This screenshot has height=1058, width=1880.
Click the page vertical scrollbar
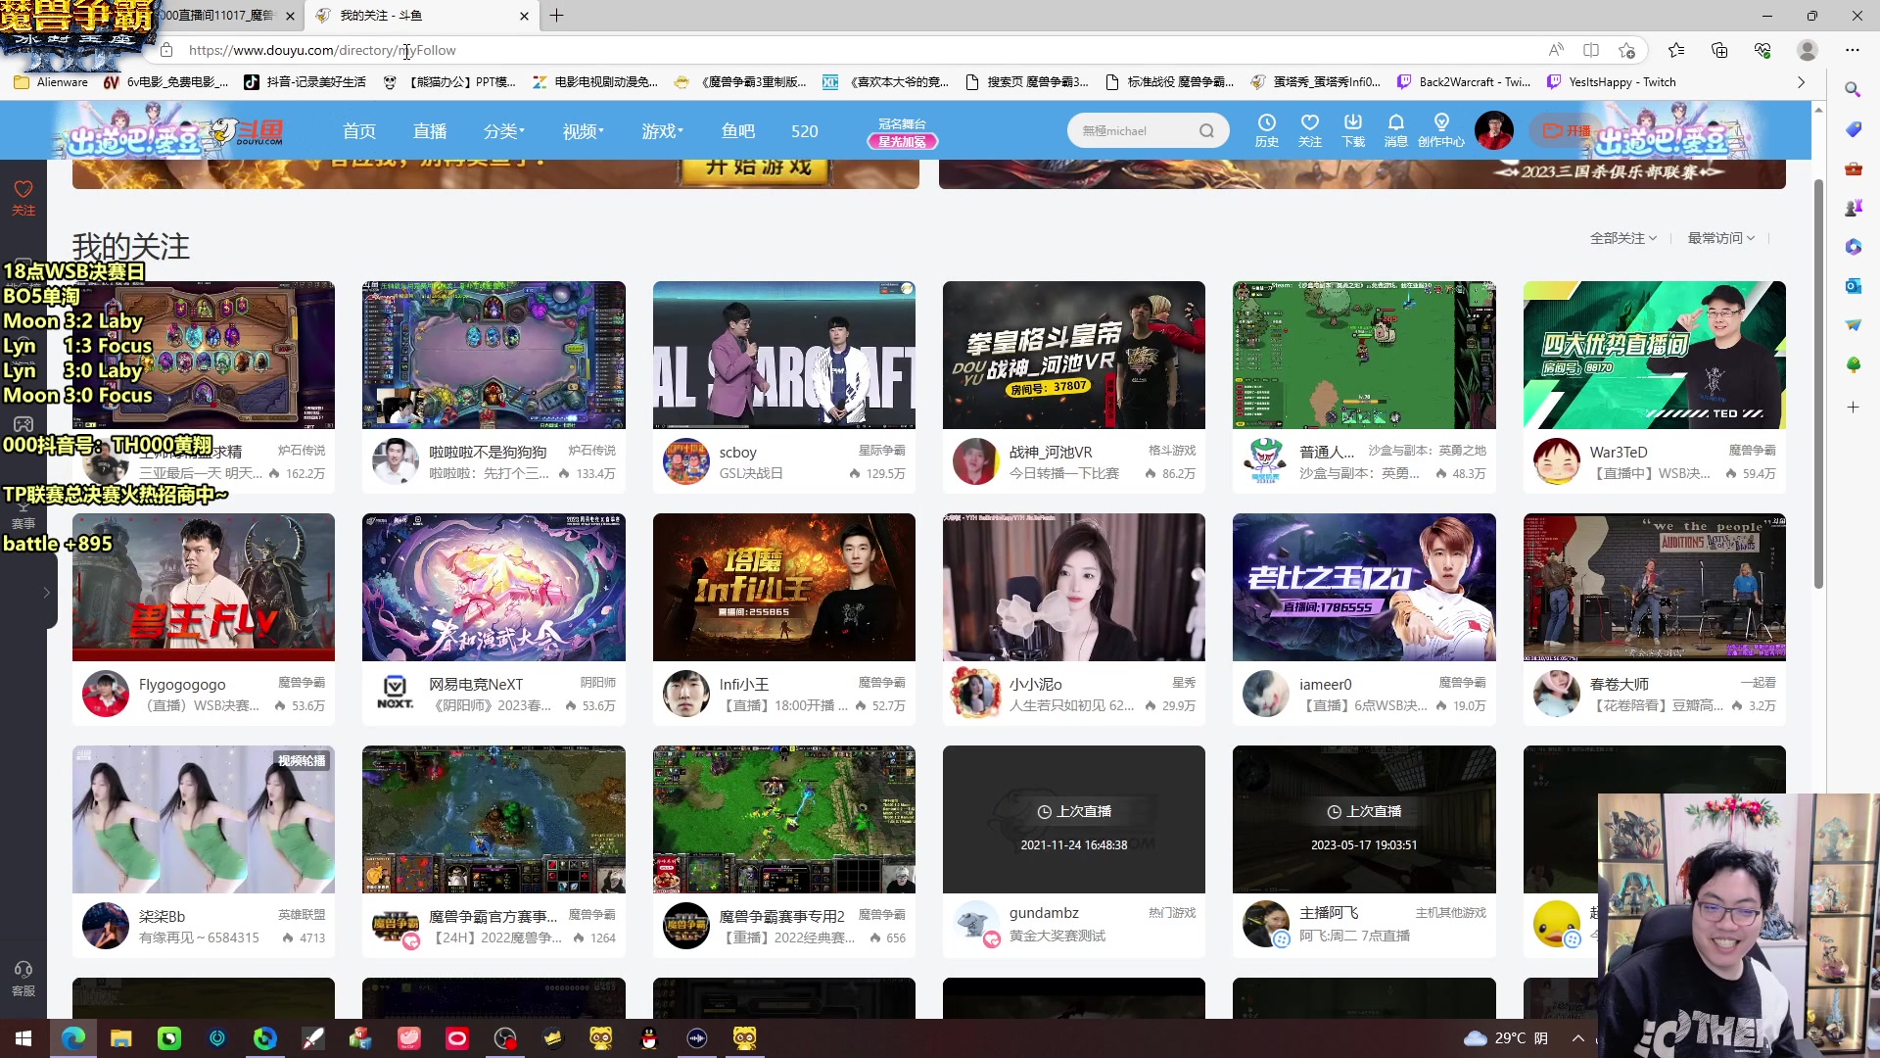tap(1818, 382)
